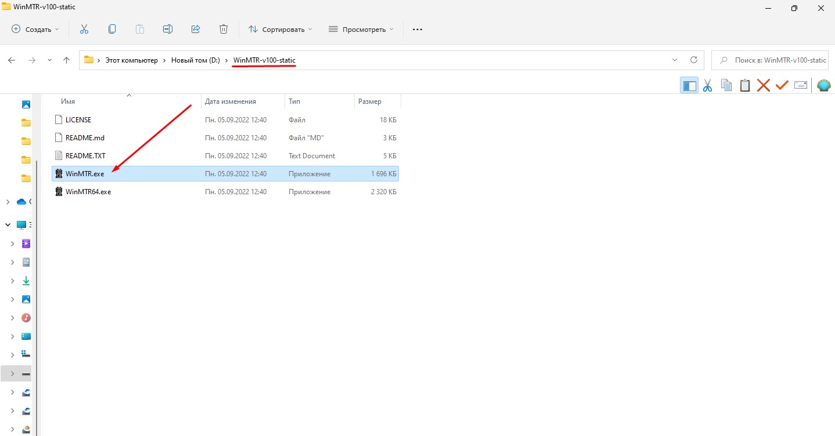Click the clipboard Paste icon in Classic toolbar
This screenshot has height=436, width=835.
pos(745,86)
